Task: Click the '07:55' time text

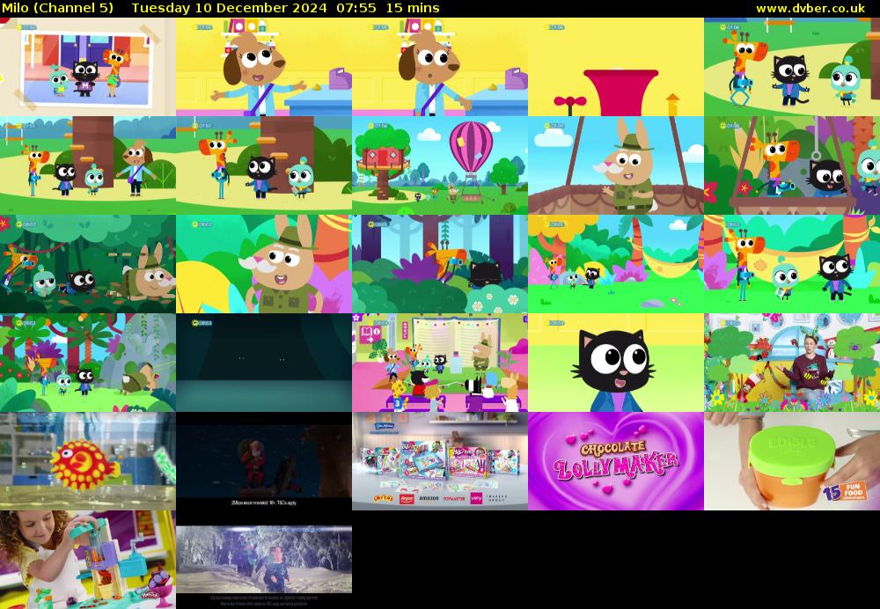Action: (x=356, y=8)
